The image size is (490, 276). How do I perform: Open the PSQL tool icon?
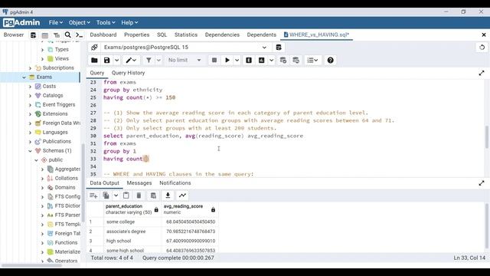(80, 35)
